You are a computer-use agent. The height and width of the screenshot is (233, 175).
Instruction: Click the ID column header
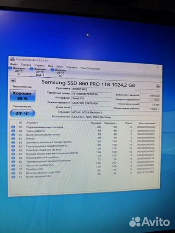(21, 123)
